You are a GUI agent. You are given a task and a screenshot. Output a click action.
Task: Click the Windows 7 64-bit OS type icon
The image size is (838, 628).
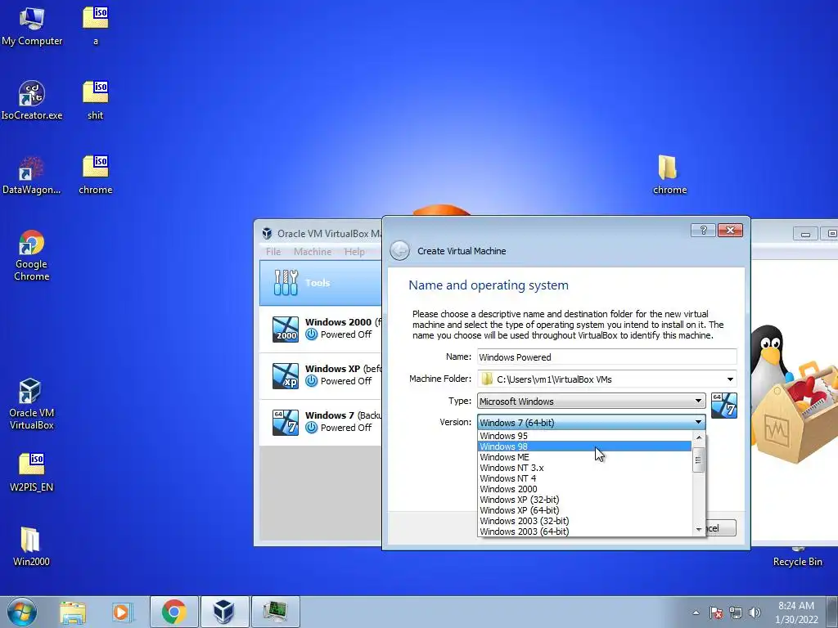(x=724, y=406)
